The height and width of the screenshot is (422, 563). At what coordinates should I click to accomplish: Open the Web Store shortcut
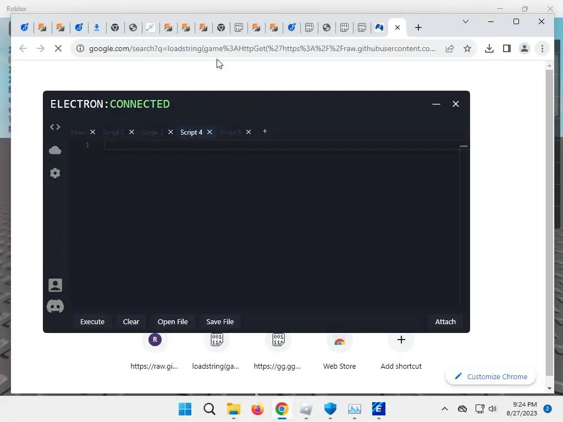click(x=340, y=351)
